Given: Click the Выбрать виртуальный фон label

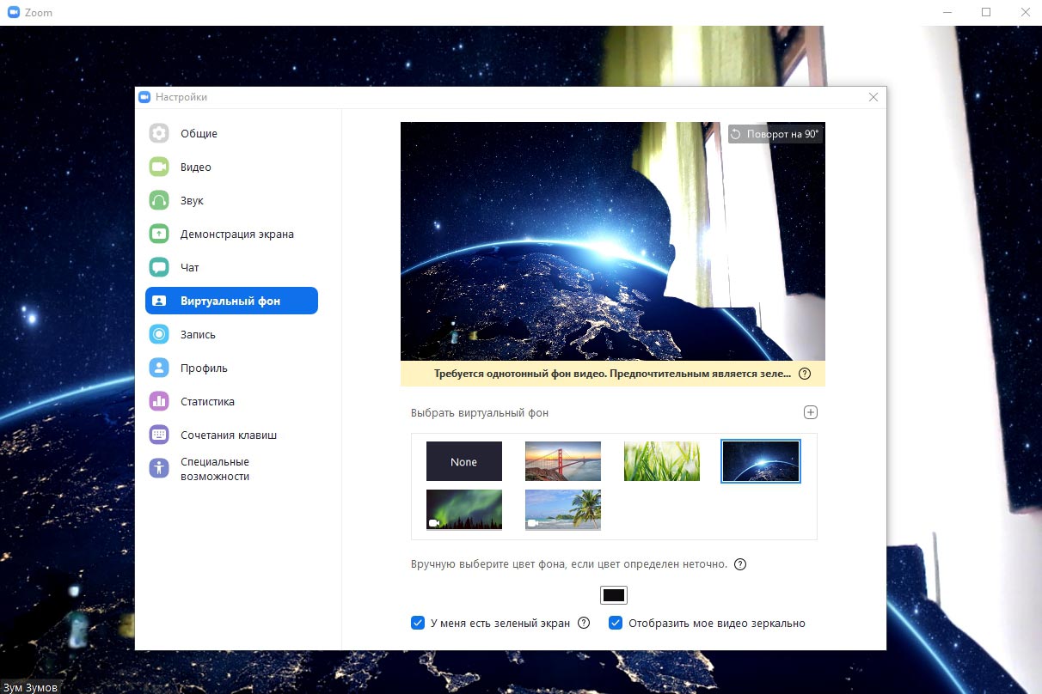Looking at the screenshot, I should pos(480,413).
